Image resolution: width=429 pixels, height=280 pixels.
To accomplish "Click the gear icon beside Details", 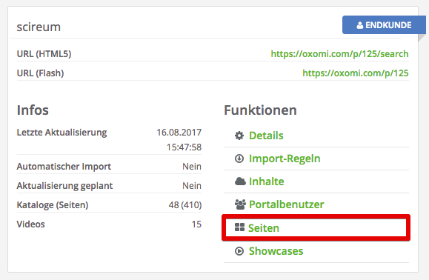I will pos(239,136).
